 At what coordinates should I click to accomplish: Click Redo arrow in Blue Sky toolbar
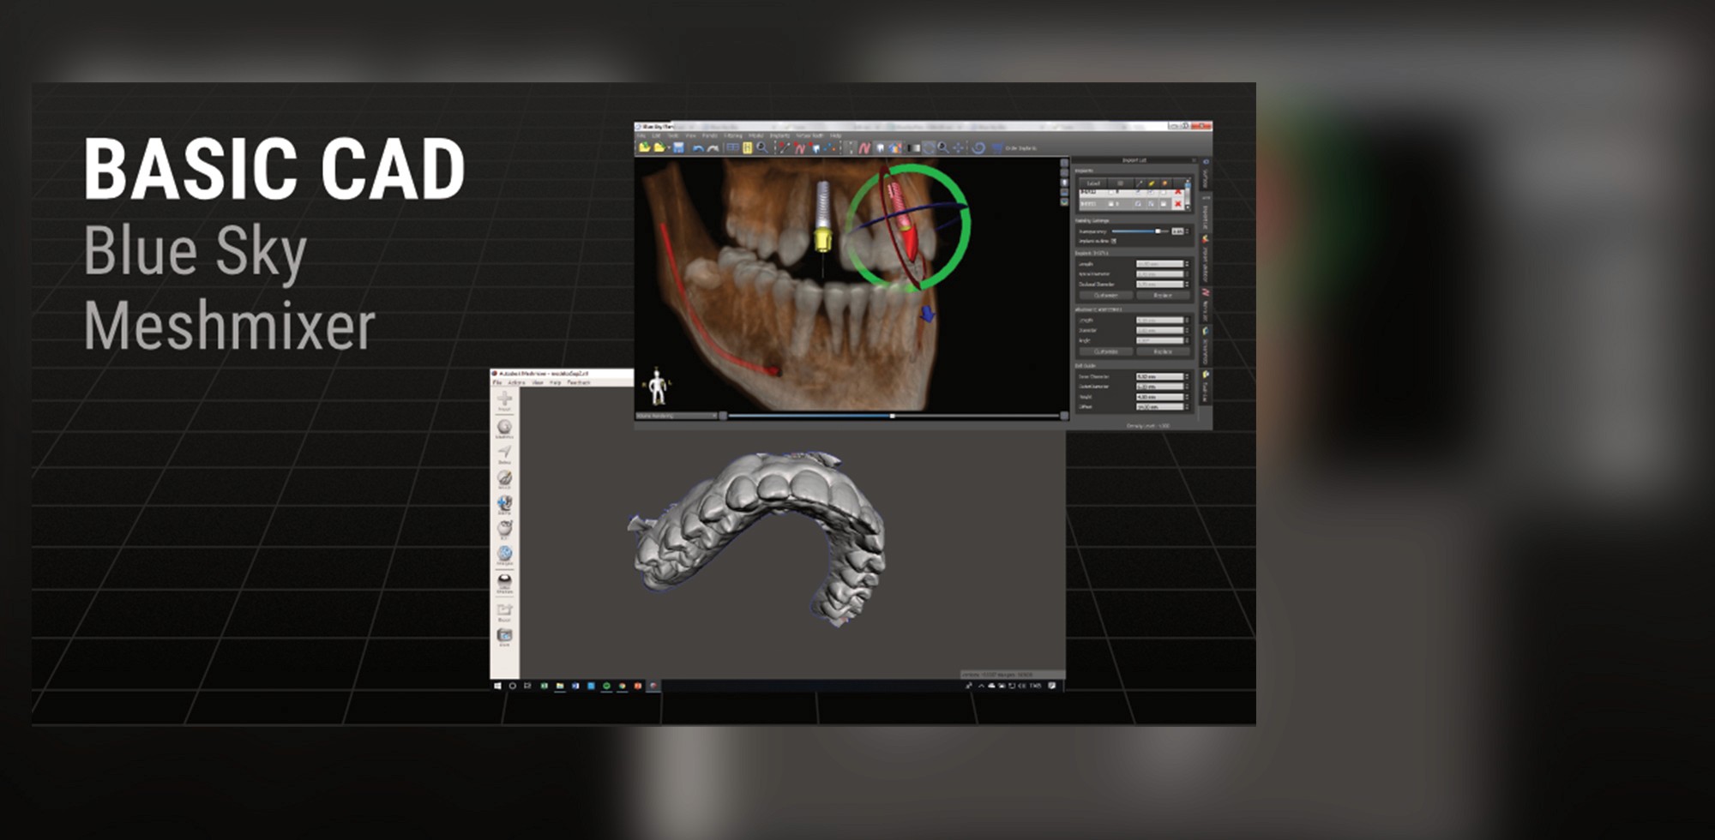point(713,148)
